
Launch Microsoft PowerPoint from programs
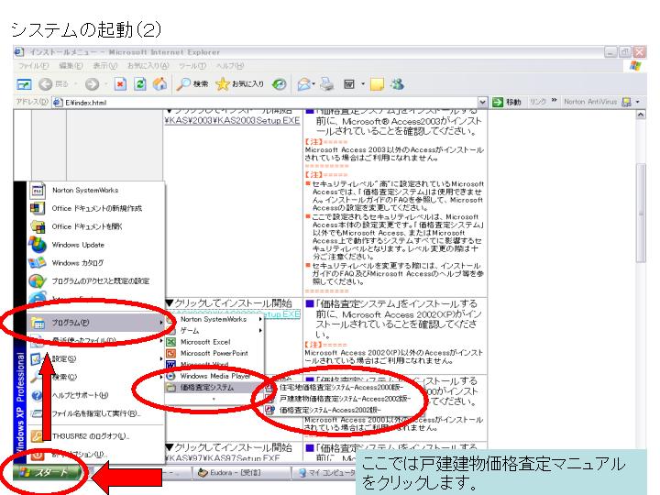214,353
